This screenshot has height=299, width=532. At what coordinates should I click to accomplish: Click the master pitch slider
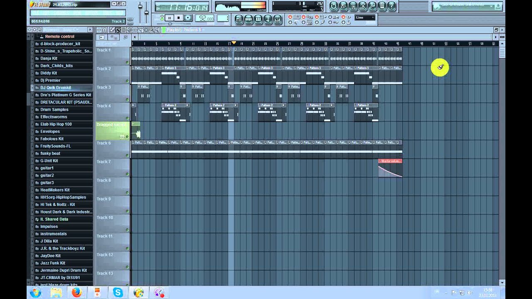[147, 12]
